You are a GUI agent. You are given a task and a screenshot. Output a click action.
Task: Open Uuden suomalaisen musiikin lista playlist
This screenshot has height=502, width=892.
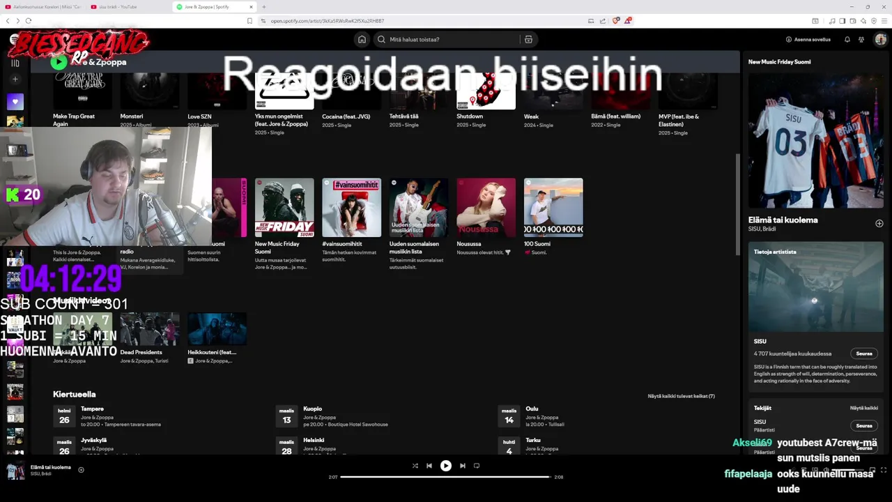tap(418, 223)
